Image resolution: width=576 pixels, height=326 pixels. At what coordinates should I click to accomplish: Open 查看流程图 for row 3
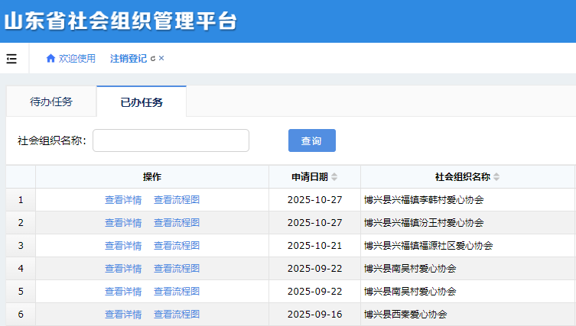(177, 246)
